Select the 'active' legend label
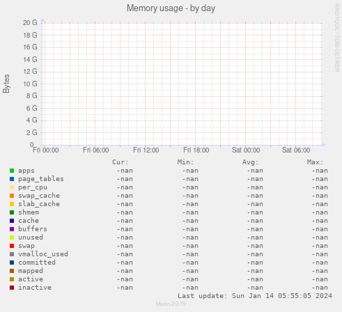This screenshot has height=312, width=342. click(31, 279)
